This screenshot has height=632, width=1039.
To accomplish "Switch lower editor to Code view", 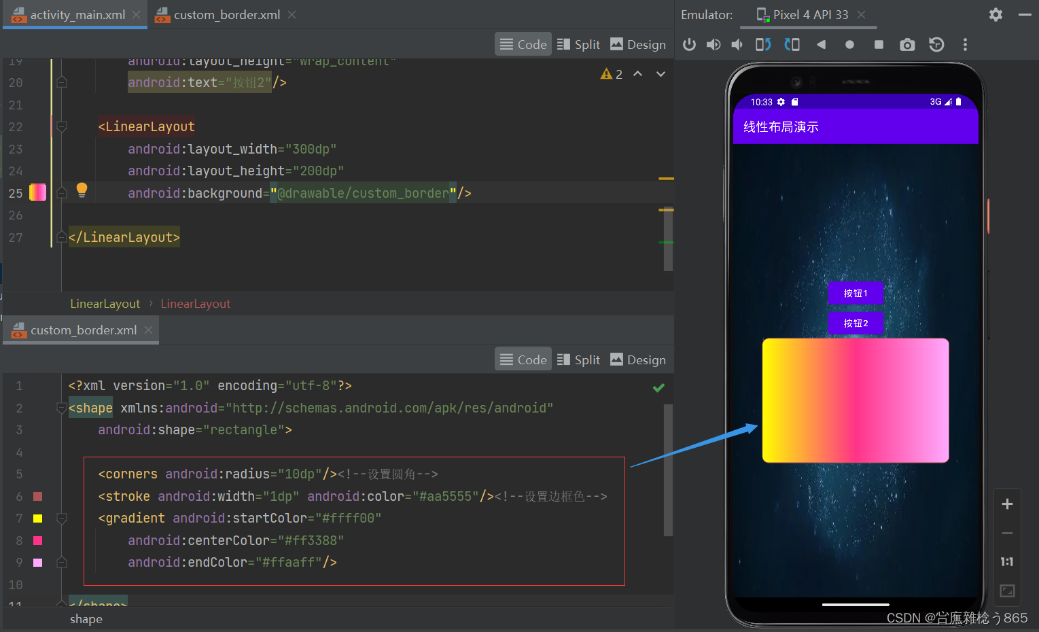I will click(523, 359).
